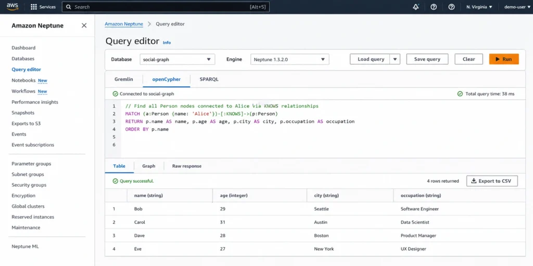Screen dimensions: 533x266
Task: Click the occupation (string) column header
Action: point(460,195)
